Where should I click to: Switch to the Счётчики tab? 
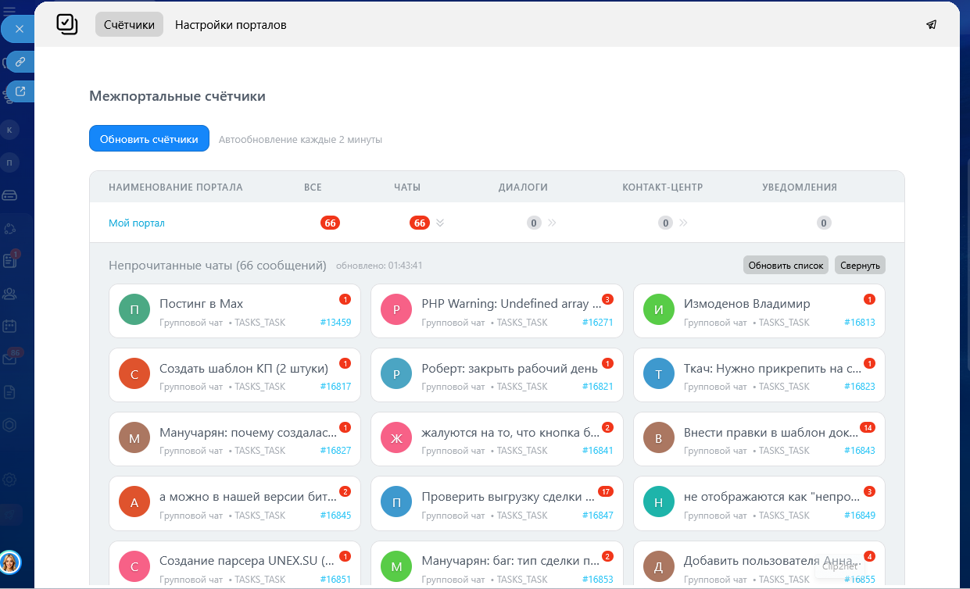click(x=129, y=24)
